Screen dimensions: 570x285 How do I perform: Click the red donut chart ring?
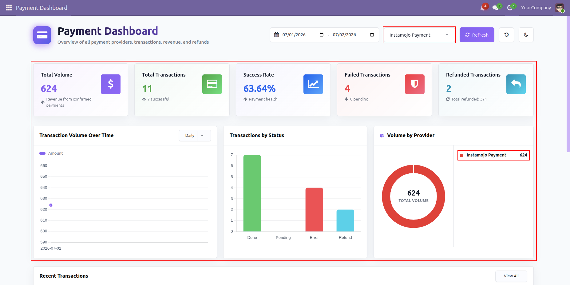(x=386, y=196)
